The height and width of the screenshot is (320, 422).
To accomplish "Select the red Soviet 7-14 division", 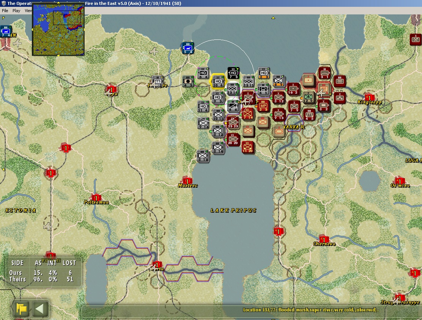I will pos(248,114).
